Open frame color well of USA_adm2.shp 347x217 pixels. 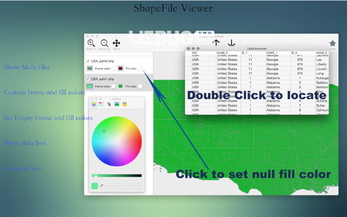tap(90, 68)
